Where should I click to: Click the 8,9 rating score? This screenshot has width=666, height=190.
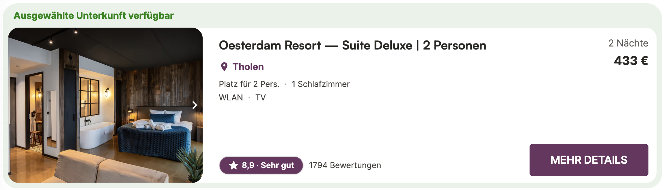[x=248, y=165]
